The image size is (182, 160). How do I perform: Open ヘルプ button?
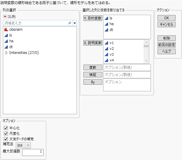[x=167, y=51]
